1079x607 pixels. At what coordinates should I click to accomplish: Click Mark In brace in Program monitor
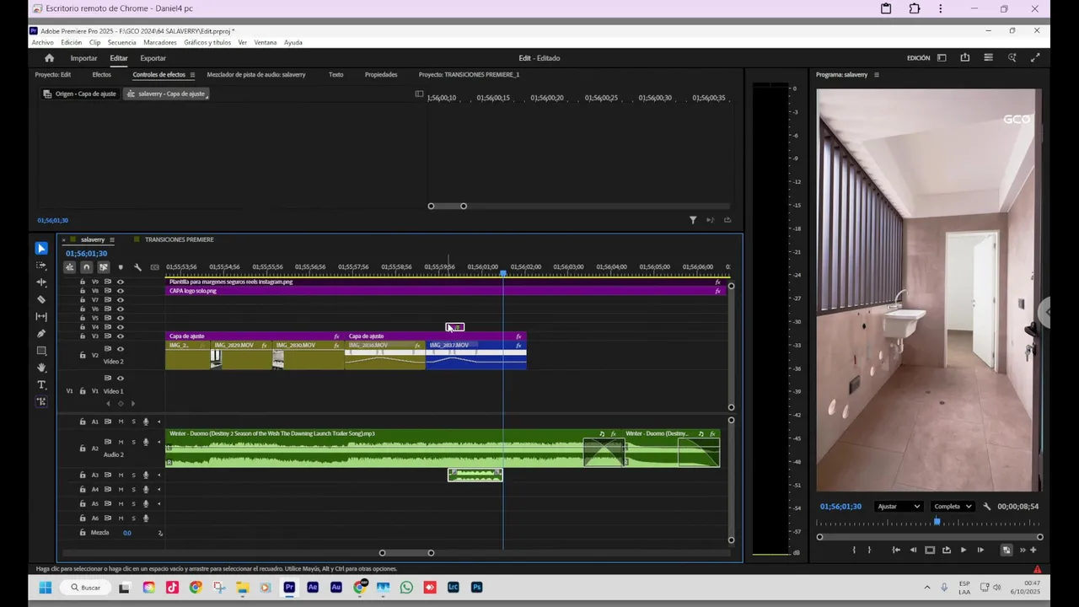point(854,550)
